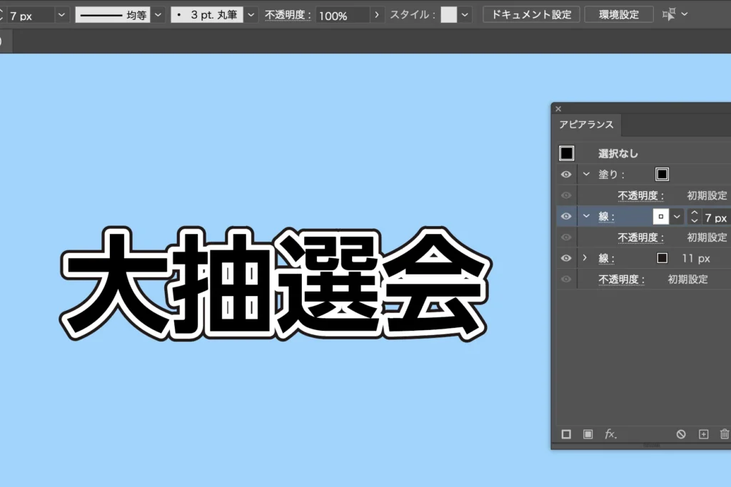Hide the 塗り fill attribute with eye icon
This screenshot has height=487, width=731.
pos(566,174)
